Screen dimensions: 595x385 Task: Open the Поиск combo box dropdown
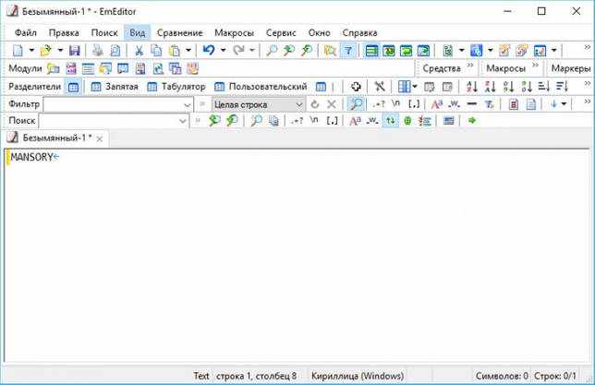[183, 122]
